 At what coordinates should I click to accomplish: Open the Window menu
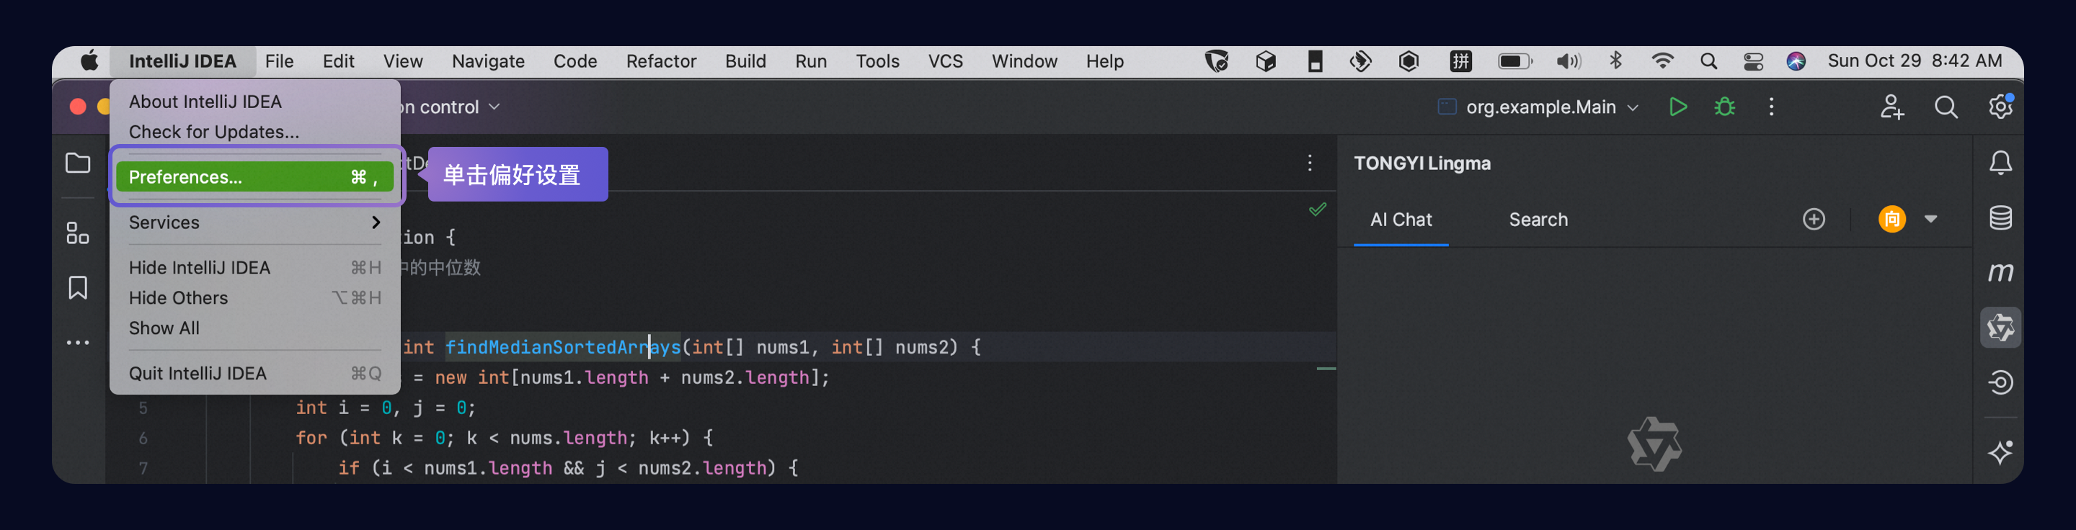pos(1024,61)
